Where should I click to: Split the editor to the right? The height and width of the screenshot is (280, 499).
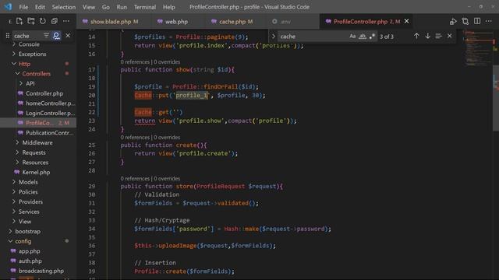477,21
